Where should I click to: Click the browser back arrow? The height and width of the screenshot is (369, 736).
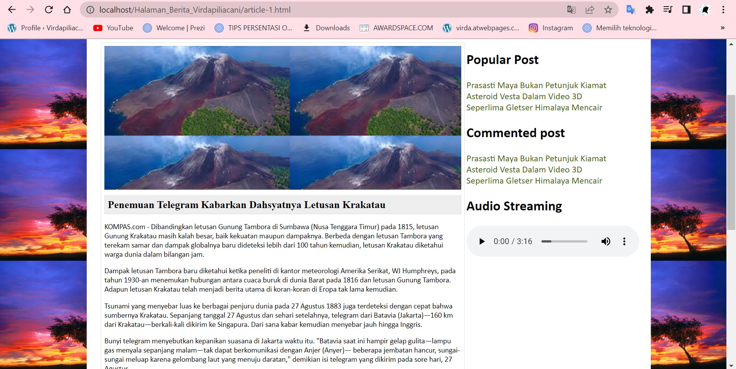point(12,10)
